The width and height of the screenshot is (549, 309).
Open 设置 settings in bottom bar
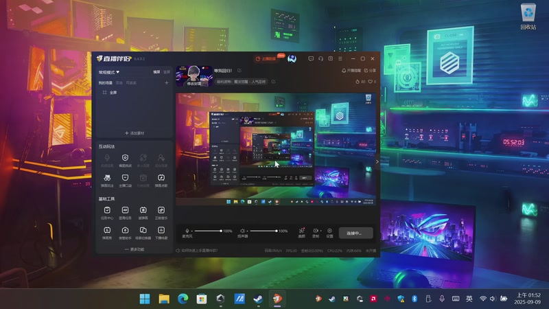(x=329, y=233)
